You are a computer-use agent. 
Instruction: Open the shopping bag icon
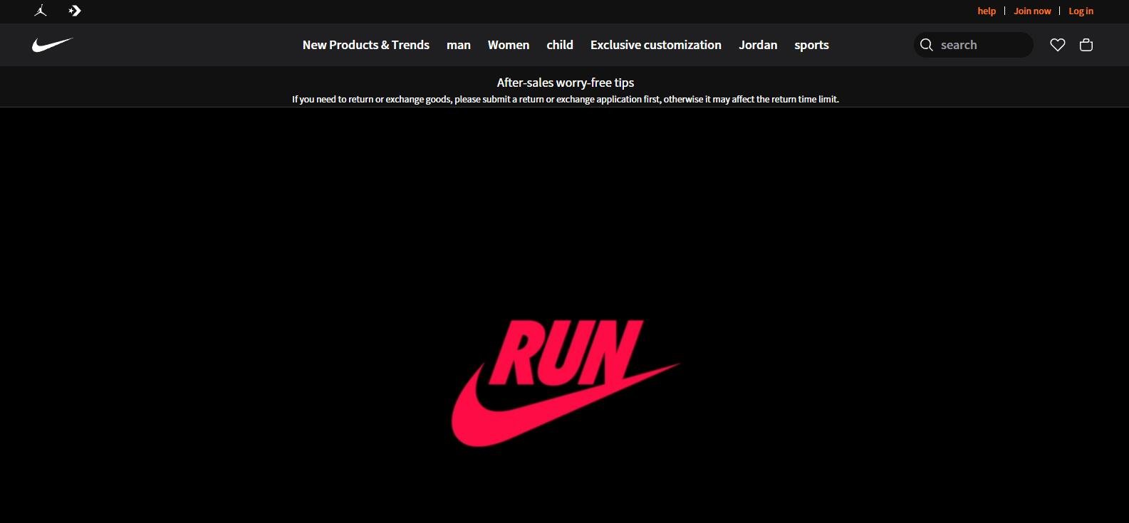pyautogui.click(x=1086, y=45)
